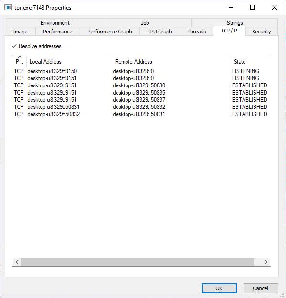286x298 pixels.
Task: Select the row with local address port 50832
Action: (x=141, y=114)
